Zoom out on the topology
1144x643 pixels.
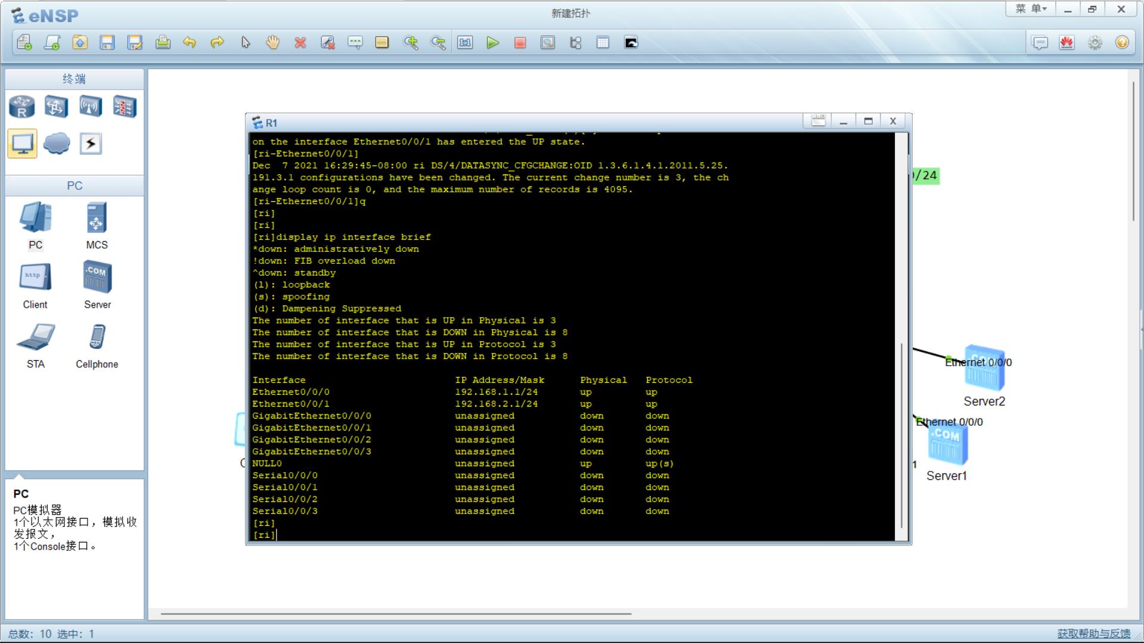pos(438,42)
